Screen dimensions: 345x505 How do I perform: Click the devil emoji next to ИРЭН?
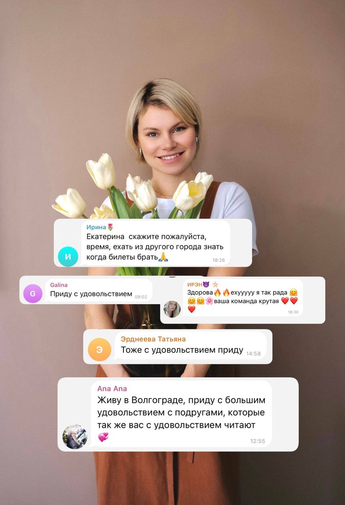(206, 284)
